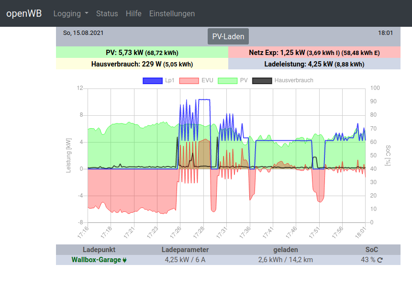
Task: Click the Ladeleistung 4,25 kW info field
Action: 314,64
